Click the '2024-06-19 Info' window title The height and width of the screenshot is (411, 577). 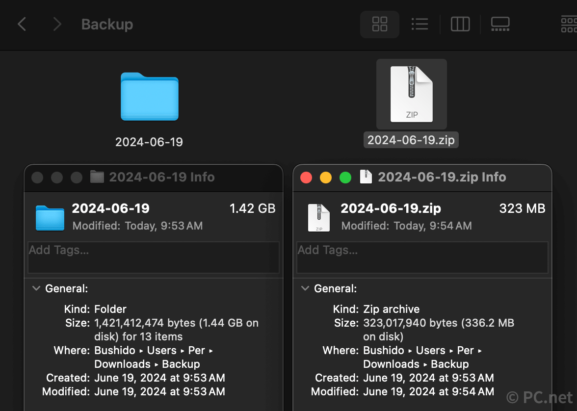point(162,178)
